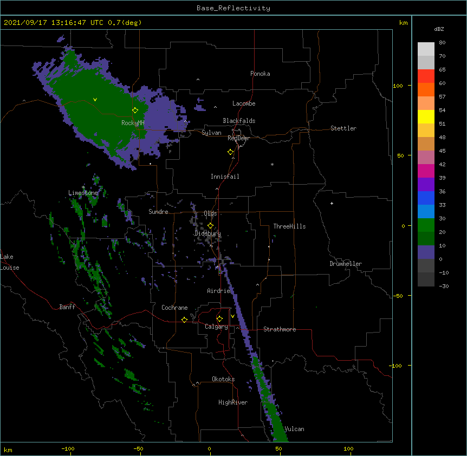Click the Ponoka city label
This screenshot has height=456, width=467.
[x=260, y=74]
